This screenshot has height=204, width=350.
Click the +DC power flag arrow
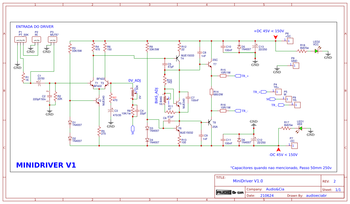(x=275, y=37)
